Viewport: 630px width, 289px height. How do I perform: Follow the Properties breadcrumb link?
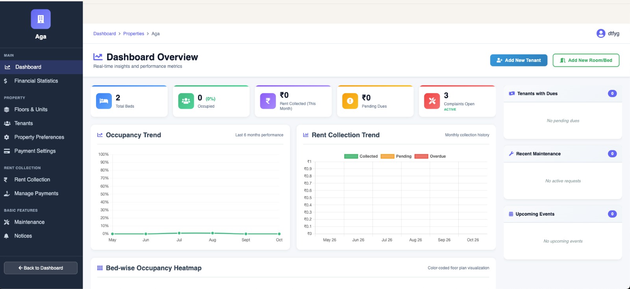point(133,34)
